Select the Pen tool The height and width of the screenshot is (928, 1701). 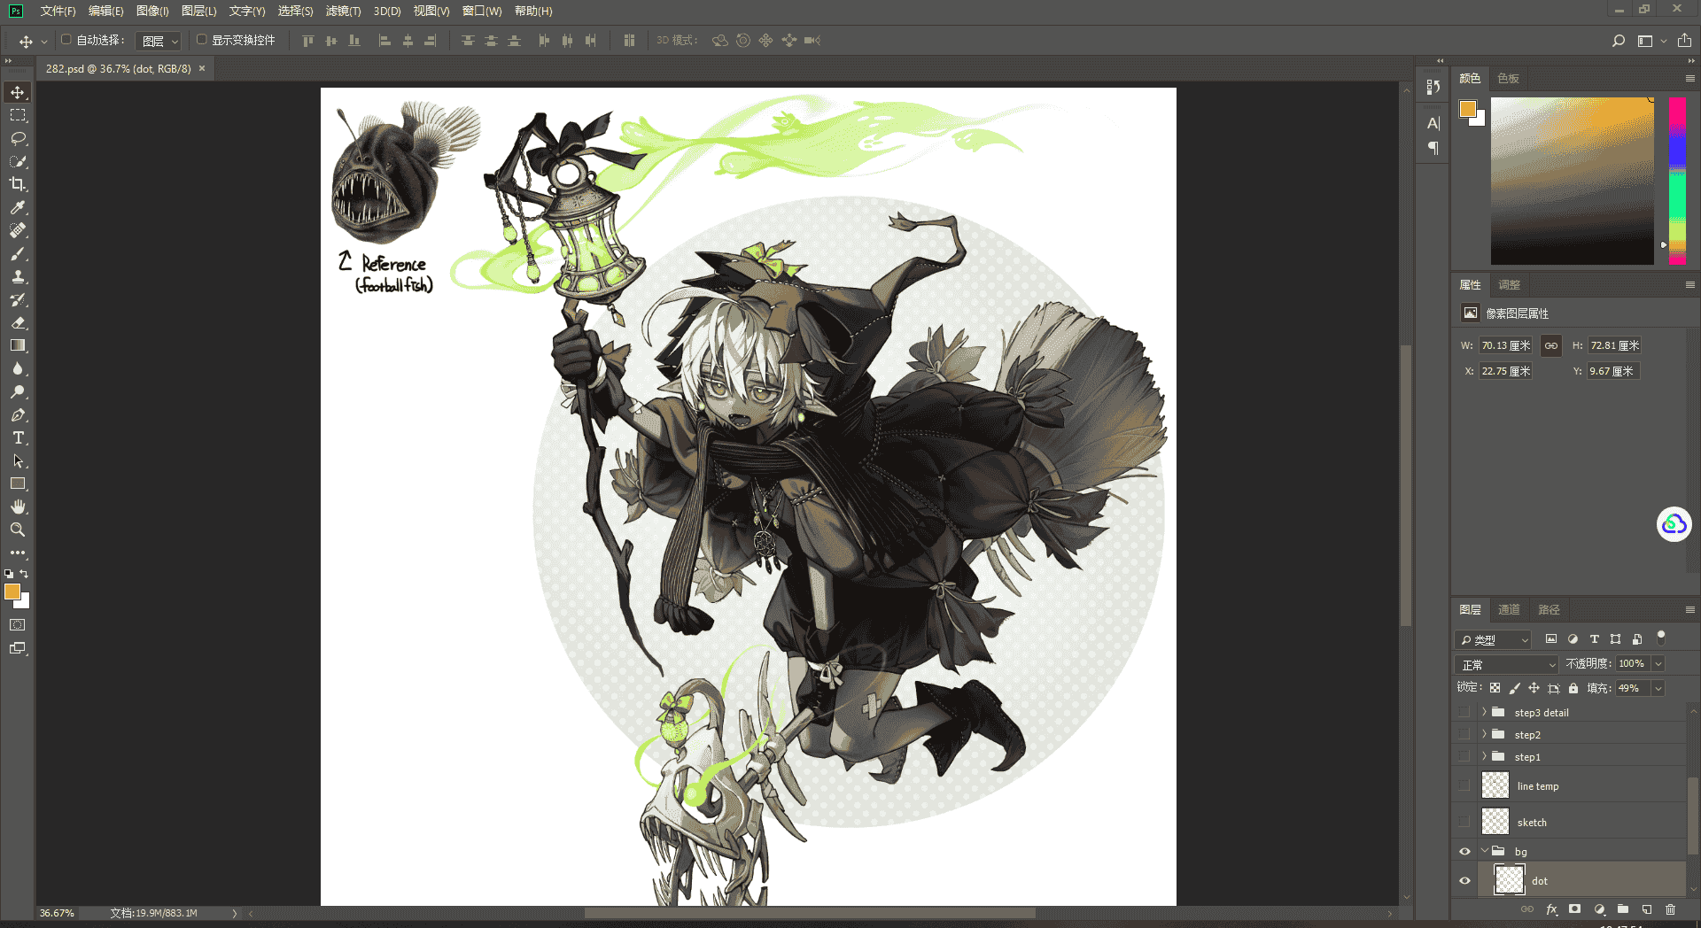coord(18,414)
